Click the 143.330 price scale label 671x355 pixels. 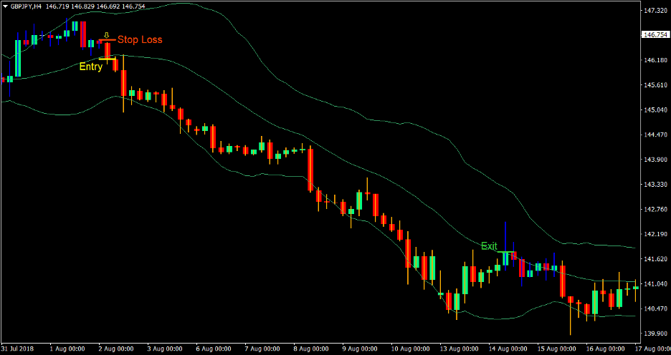(655, 185)
